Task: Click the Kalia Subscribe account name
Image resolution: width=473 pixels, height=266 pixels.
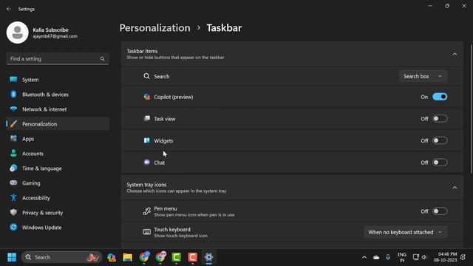Action: point(51,30)
